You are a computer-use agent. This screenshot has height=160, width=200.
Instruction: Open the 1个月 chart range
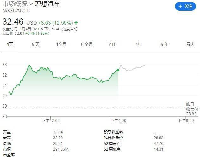point(61,44)
